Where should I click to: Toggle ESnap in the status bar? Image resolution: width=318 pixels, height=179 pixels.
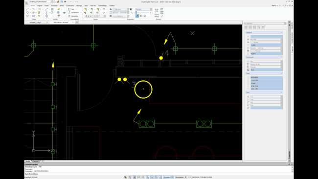pyautogui.click(x=148, y=177)
